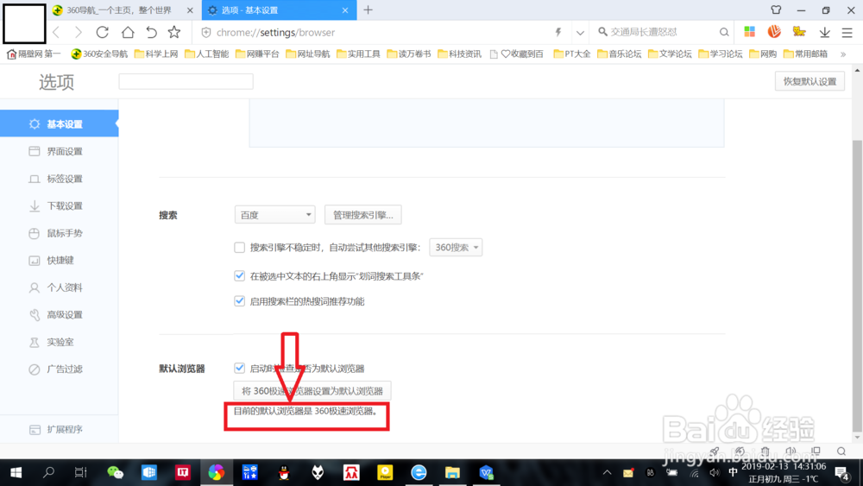Image resolution: width=863 pixels, height=486 pixels.
Task: Click the search magnifier icon in search box
Action: [x=724, y=33]
